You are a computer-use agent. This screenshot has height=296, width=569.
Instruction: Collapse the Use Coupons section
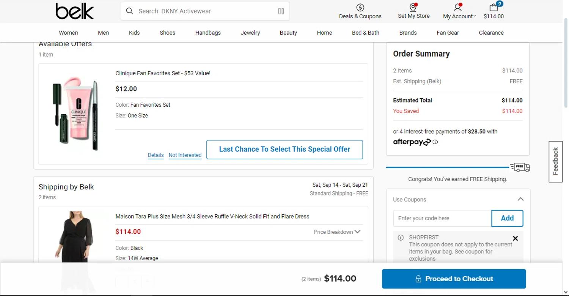[520, 199]
